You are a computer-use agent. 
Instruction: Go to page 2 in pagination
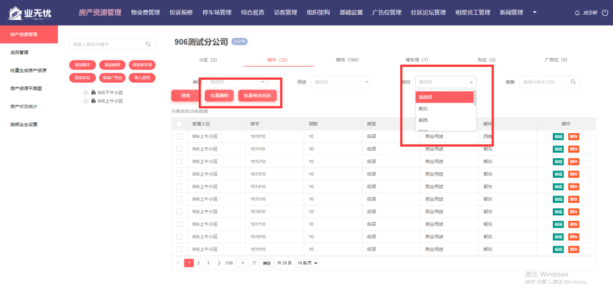coord(199,263)
